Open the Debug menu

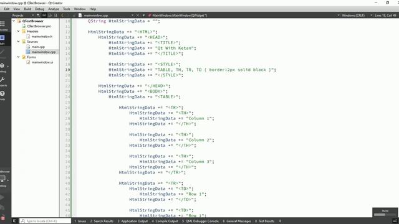tap(39, 9)
